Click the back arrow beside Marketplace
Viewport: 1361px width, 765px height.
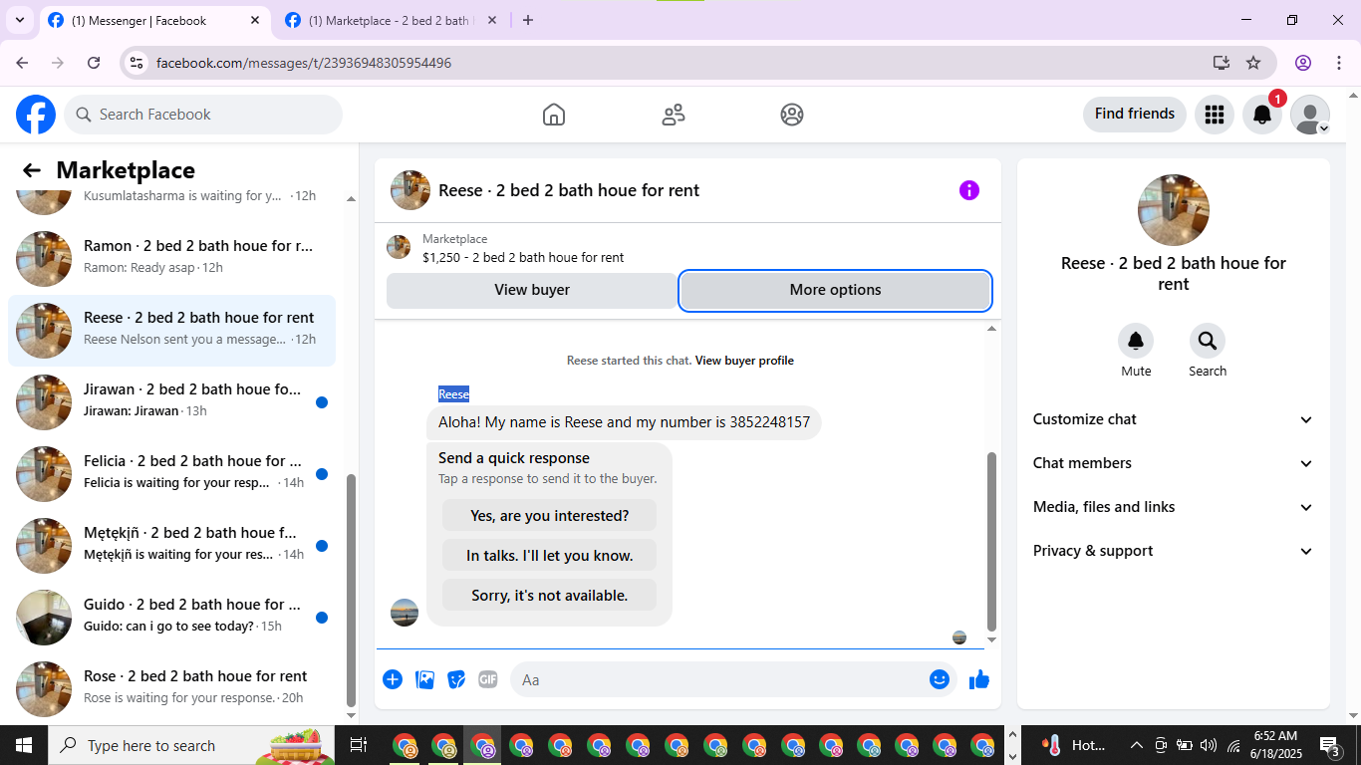(x=32, y=170)
